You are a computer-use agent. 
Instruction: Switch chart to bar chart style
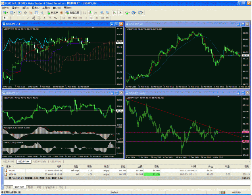tap(85, 12)
